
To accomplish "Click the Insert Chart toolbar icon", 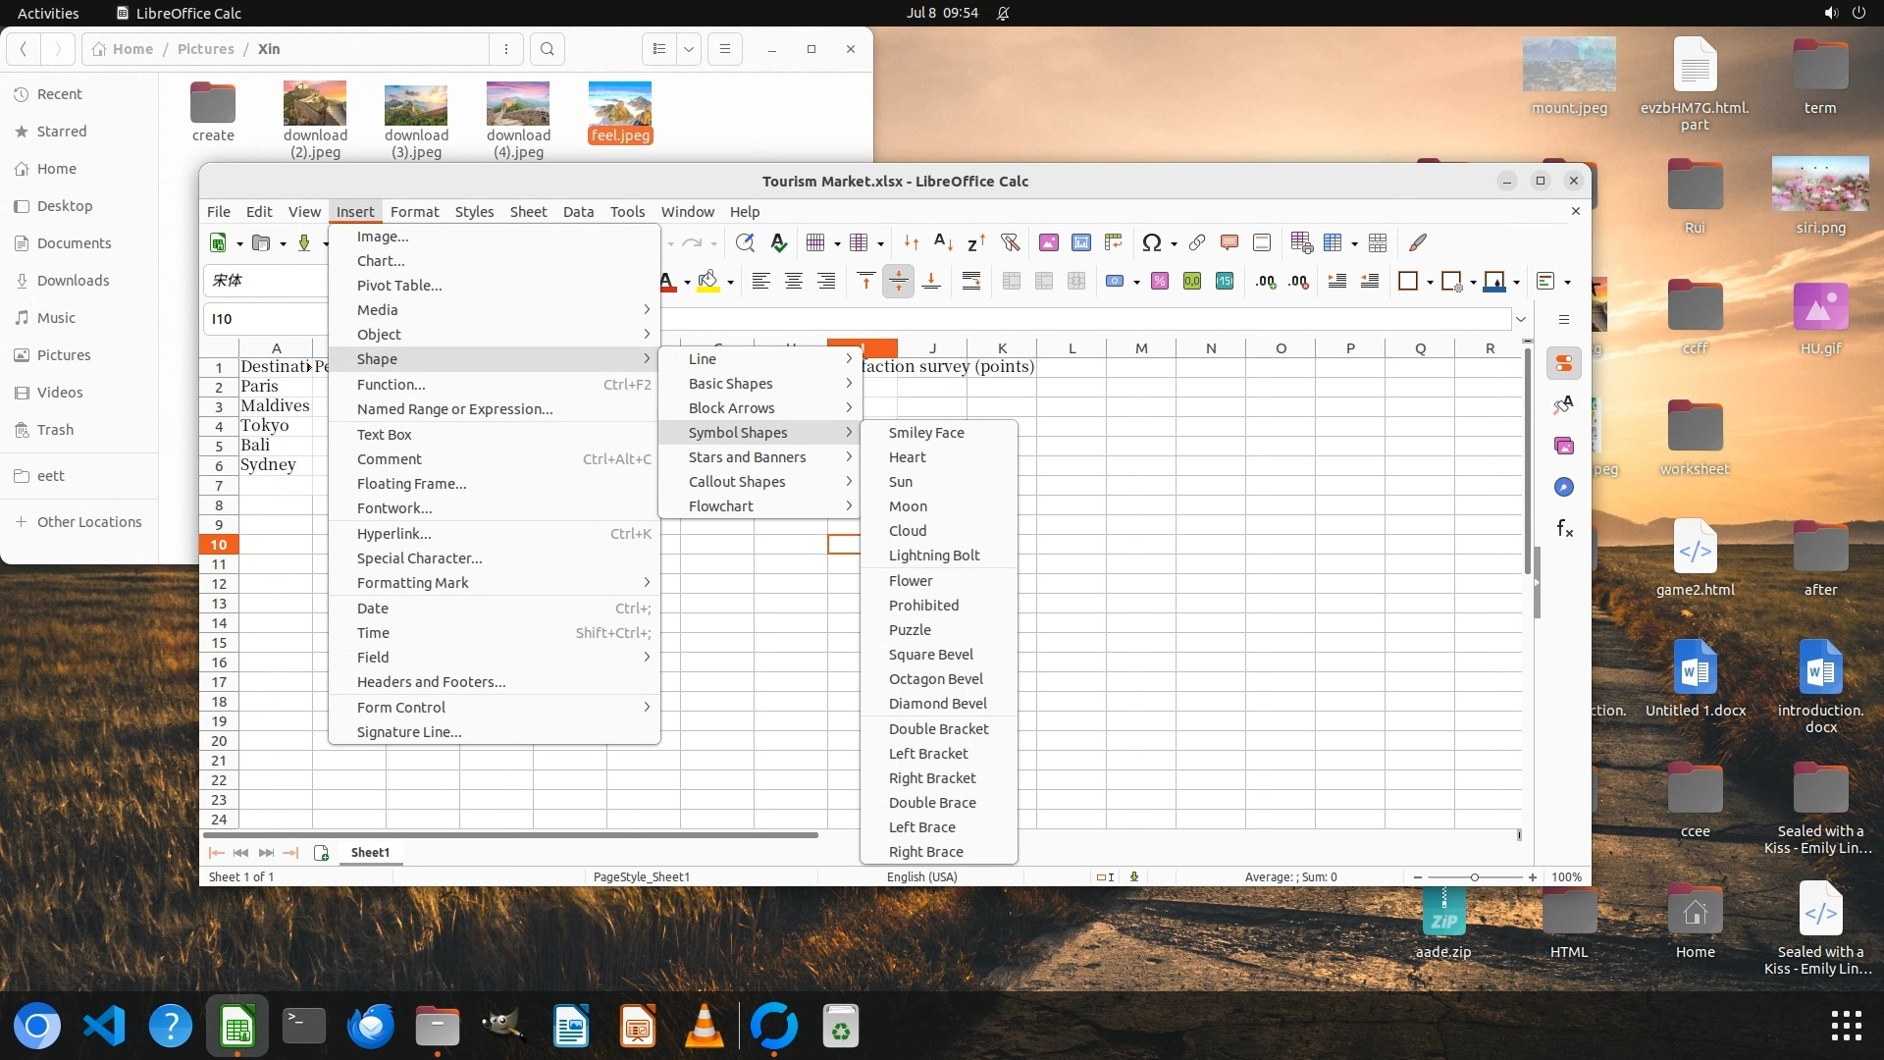I will click(x=1080, y=242).
